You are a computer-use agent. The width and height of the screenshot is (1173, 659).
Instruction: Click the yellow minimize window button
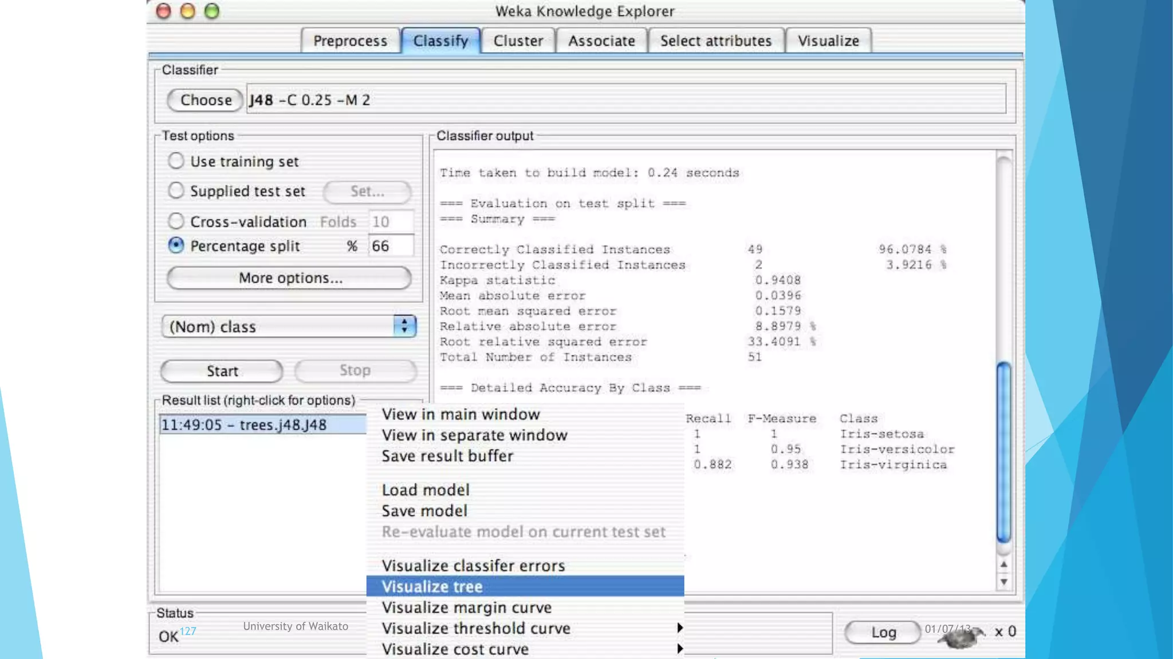[x=188, y=11]
